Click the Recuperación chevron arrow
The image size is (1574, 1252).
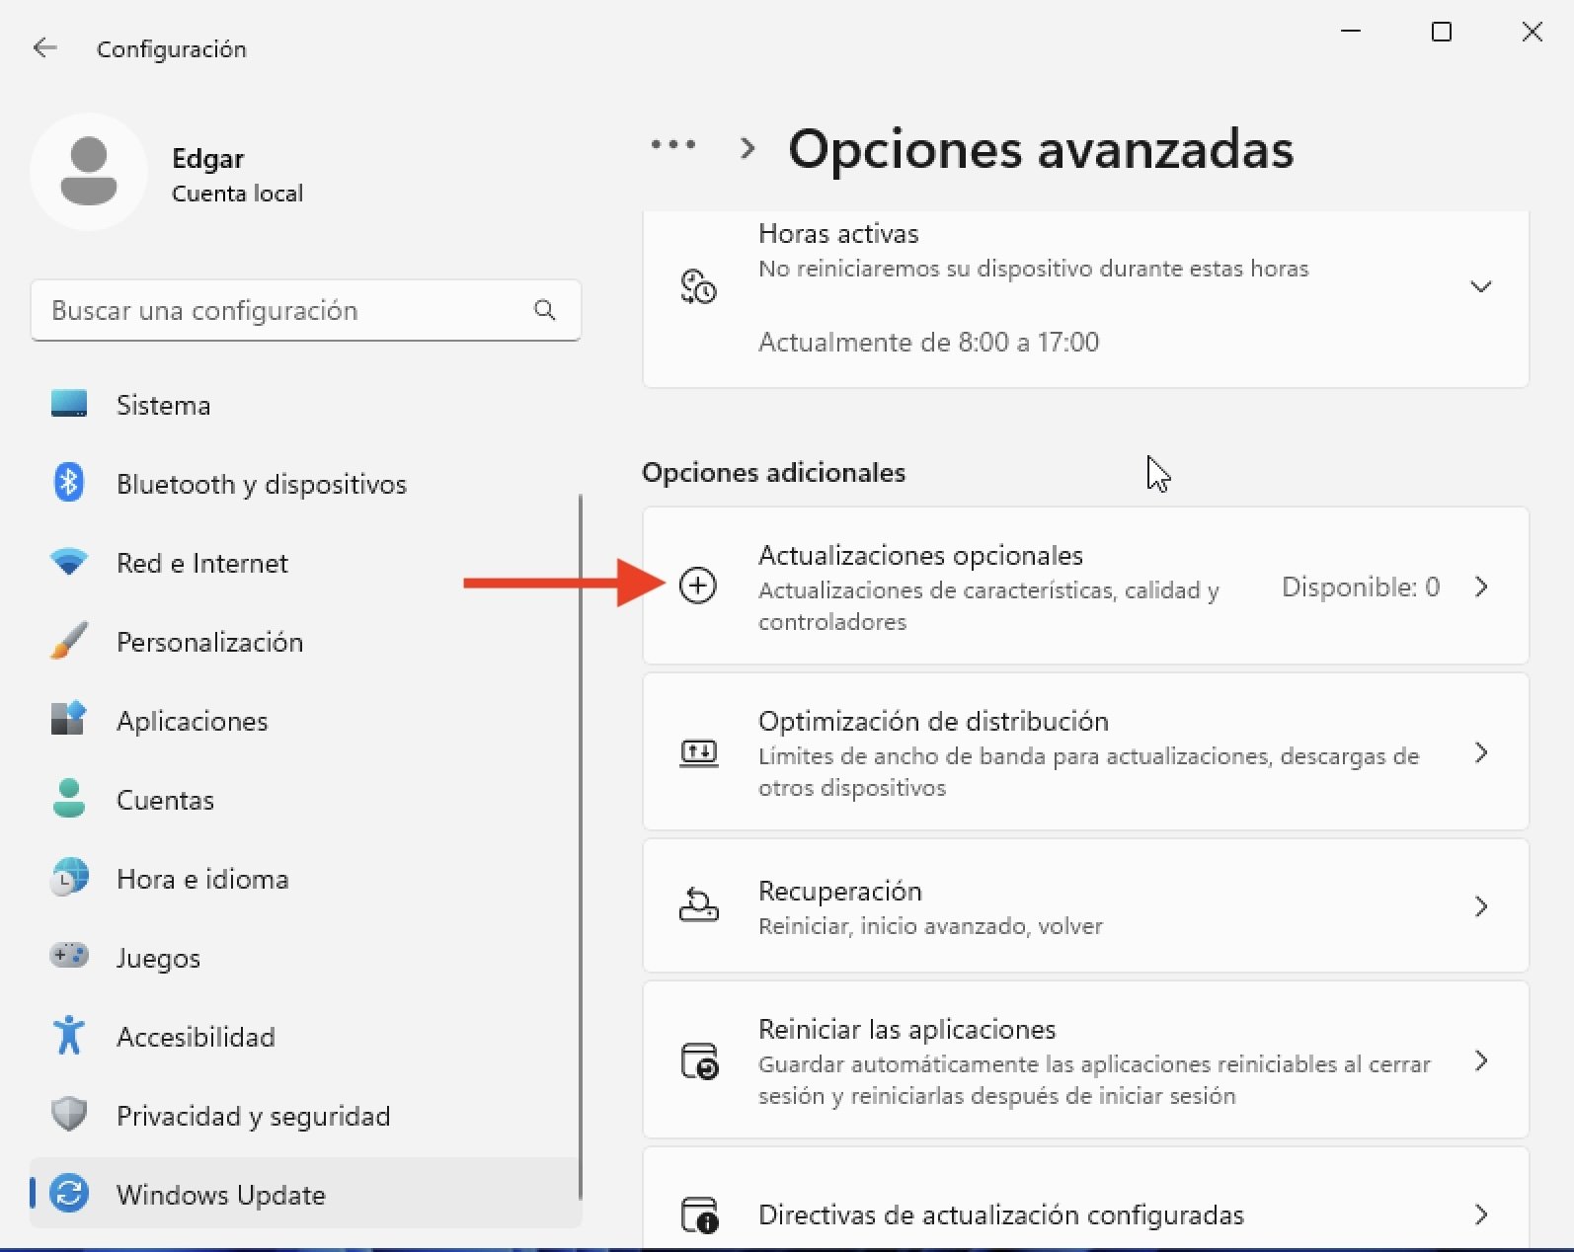(x=1481, y=906)
